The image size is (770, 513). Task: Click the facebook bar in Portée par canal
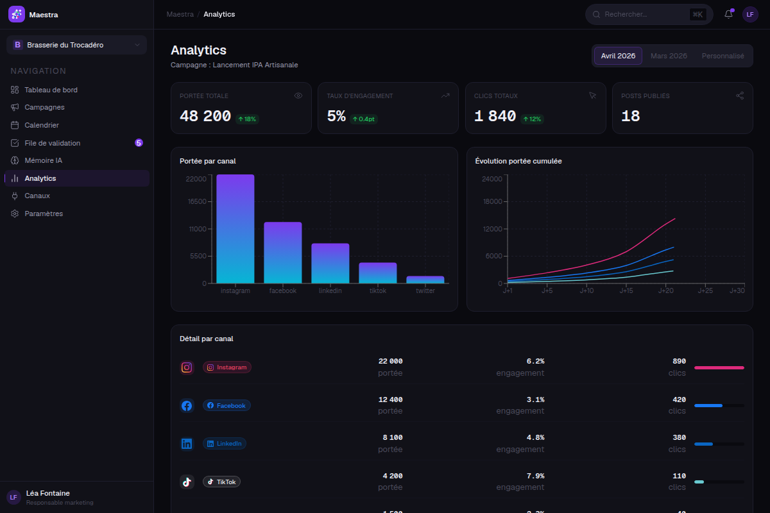tap(283, 253)
